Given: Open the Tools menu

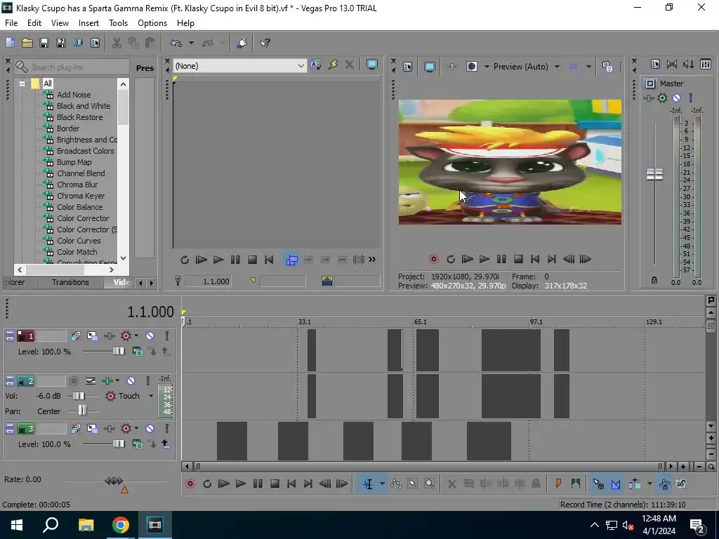Looking at the screenshot, I should tap(118, 23).
